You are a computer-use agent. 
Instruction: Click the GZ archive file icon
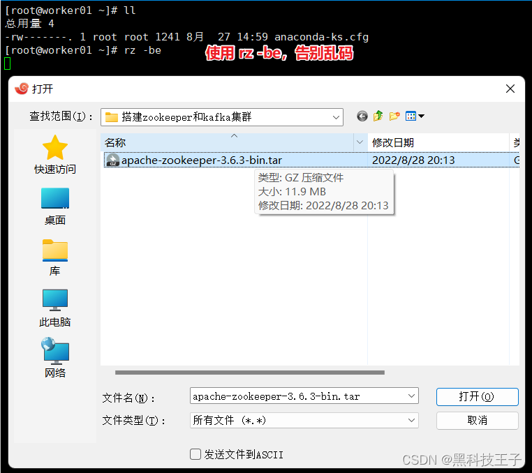[112, 160]
